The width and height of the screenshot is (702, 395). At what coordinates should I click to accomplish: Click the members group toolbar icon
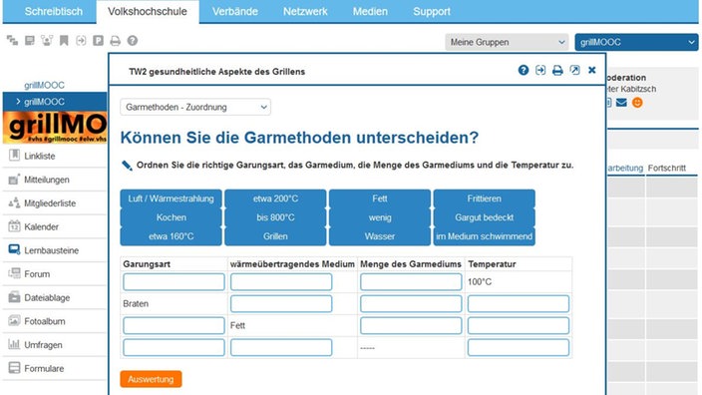point(47,41)
